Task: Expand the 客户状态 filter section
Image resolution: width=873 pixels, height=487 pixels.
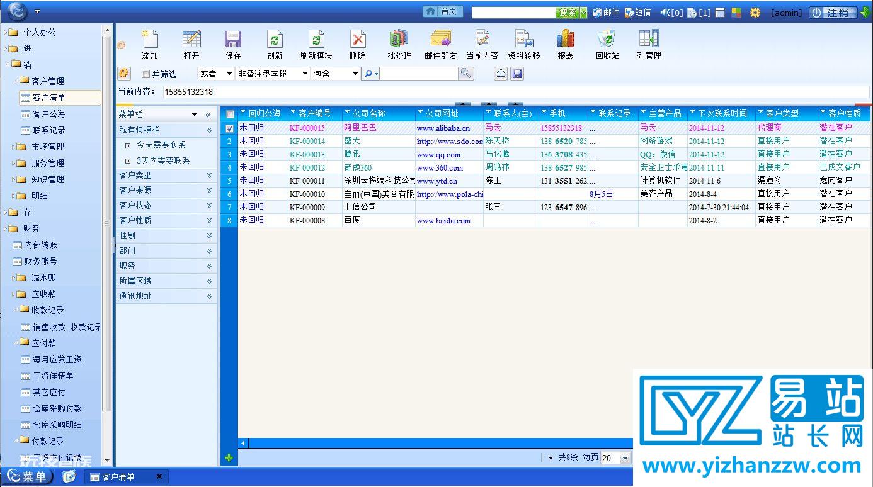Action: tap(166, 205)
